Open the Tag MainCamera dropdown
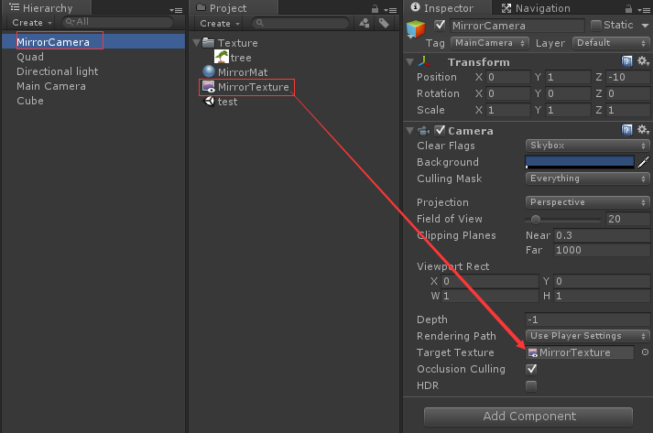The width and height of the screenshot is (653, 433). [x=490, y=42]
